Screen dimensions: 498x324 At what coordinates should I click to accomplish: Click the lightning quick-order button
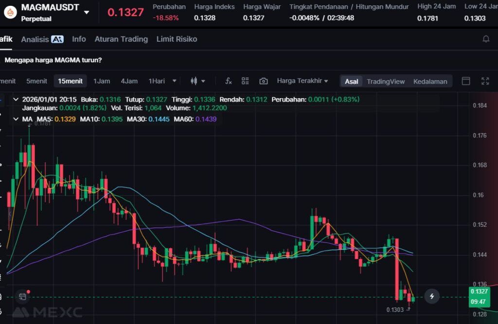click(x=432, y=296)
